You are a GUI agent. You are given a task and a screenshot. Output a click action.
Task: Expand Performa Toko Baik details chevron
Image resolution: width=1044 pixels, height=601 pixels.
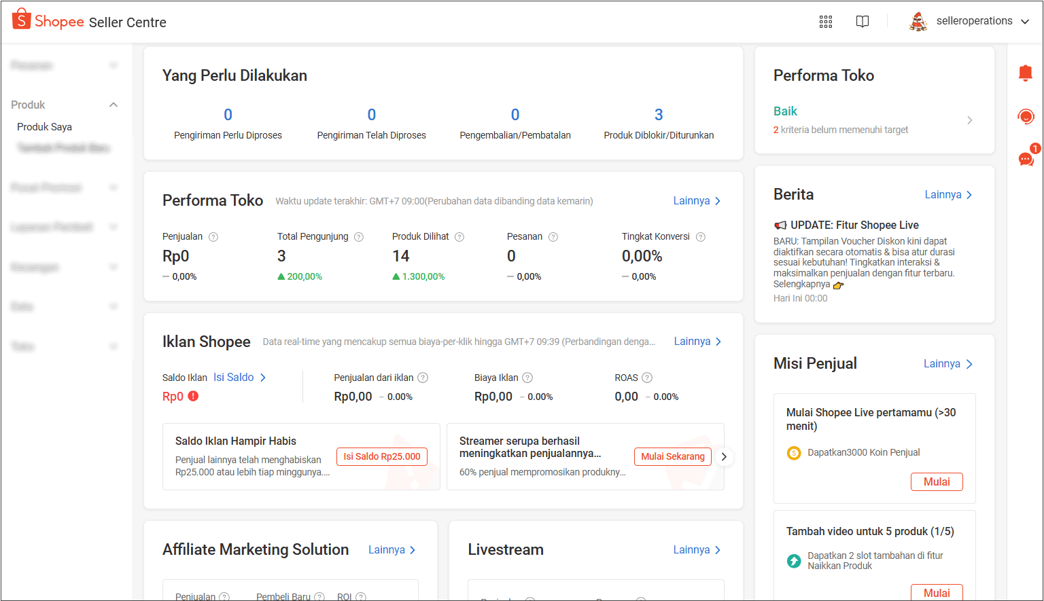[x=969, y=120]
